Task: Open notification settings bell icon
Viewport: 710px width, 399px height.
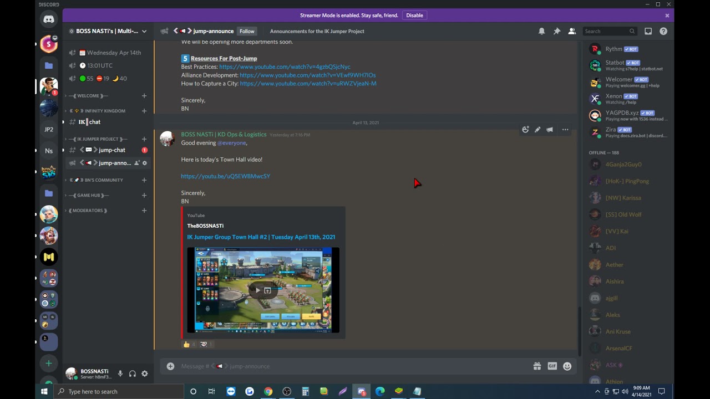Action: point(542,32)
